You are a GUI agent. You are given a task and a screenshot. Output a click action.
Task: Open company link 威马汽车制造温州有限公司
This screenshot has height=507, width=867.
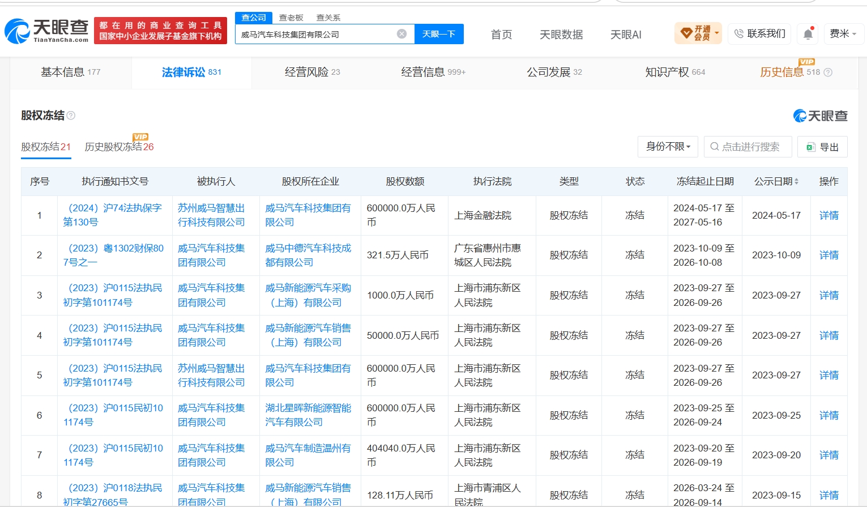308,455
